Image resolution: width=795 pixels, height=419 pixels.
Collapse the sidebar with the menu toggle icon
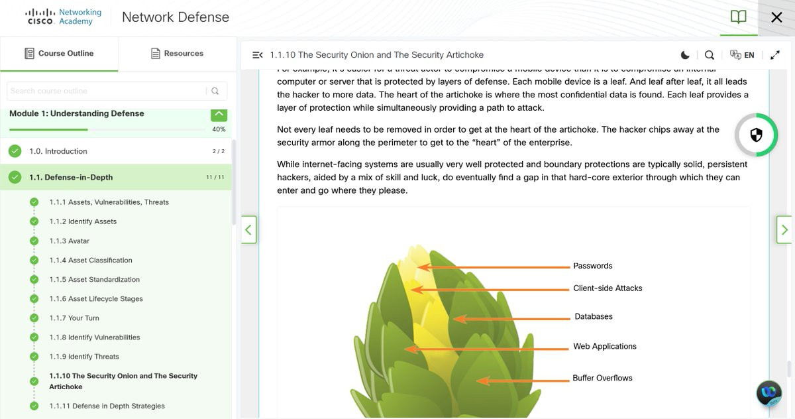258,55
